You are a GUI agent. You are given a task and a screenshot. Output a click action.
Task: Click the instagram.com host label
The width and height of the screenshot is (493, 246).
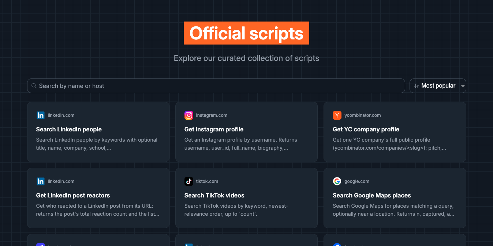pyautogui.click(x=212, y=115)
